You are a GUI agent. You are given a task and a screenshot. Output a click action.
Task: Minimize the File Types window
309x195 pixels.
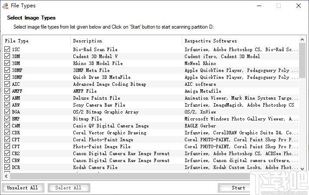pos(259,6)
